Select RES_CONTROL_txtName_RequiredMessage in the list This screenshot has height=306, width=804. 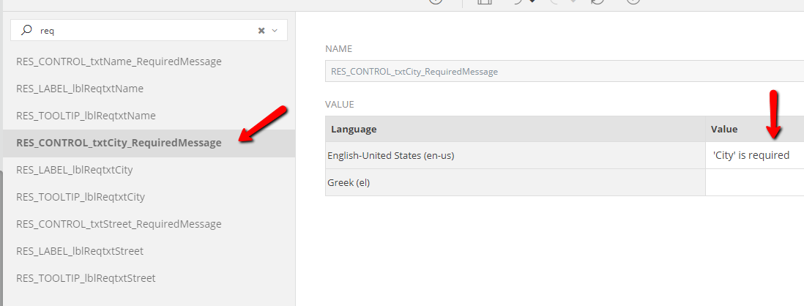point(119,61)
